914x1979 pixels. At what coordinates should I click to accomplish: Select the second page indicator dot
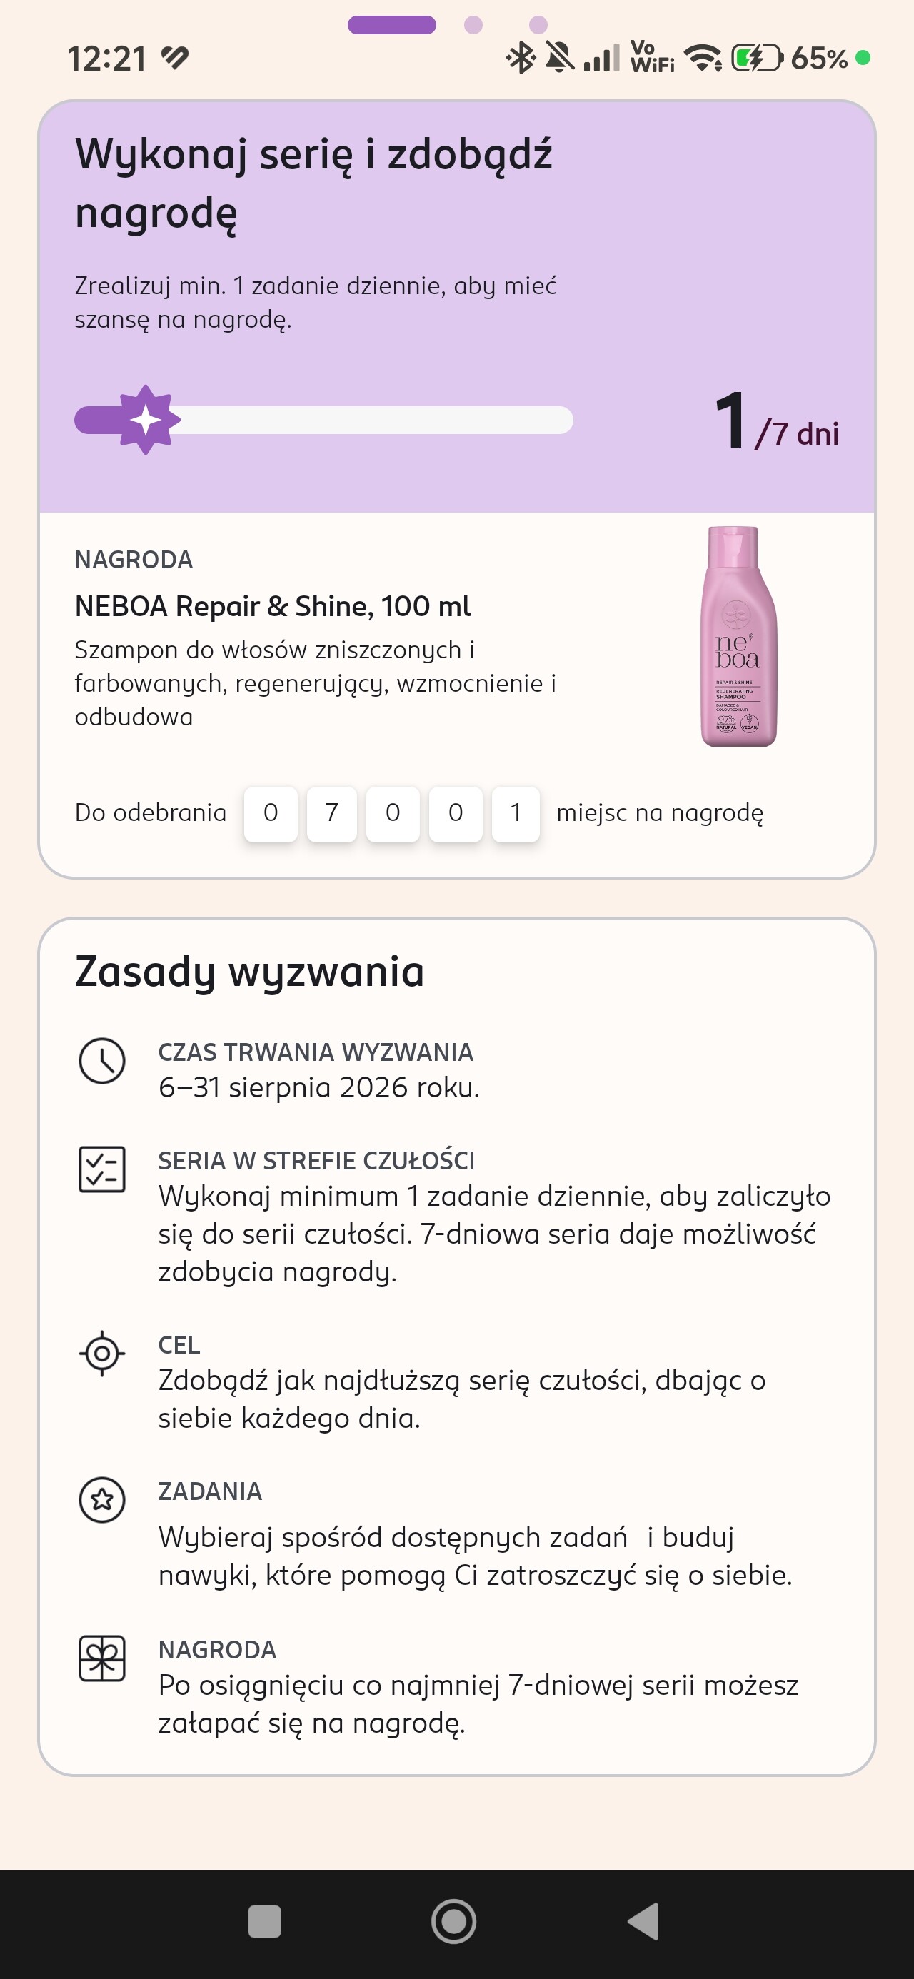pyautogui.click(x=473, y=26)
